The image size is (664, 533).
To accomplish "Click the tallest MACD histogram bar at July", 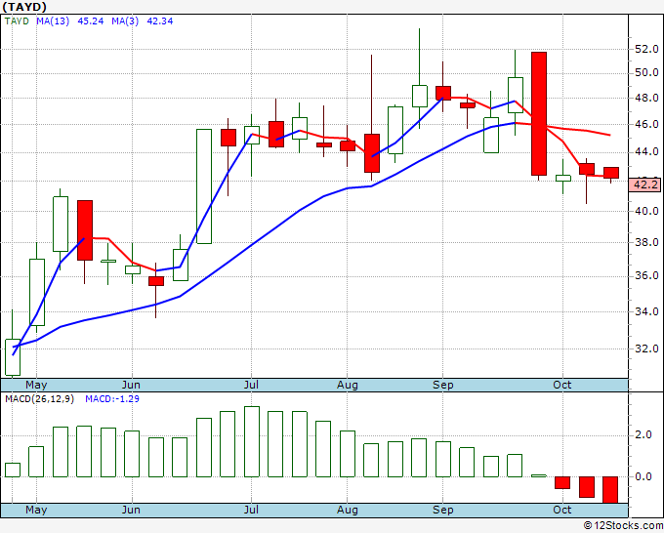I will pos(252,441).
